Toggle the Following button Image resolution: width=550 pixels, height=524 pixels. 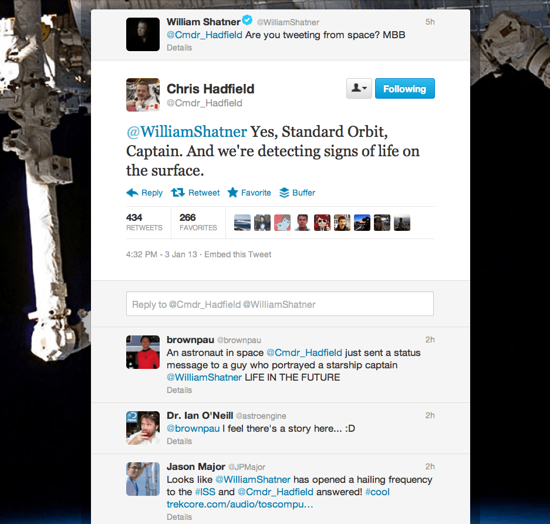405,89
